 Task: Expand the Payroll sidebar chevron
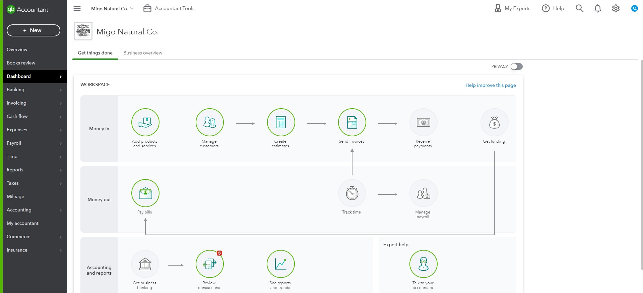coord(60,143)
